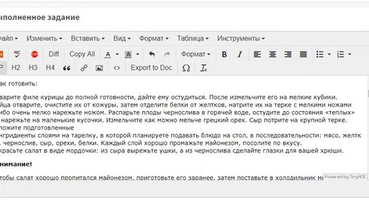This screenshot has height=207, width=369.
Task: Align text right
Action: point(288,55)
